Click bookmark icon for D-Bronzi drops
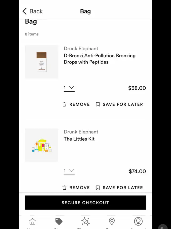This screenshot has width=171, height=229. click(98, 104)
